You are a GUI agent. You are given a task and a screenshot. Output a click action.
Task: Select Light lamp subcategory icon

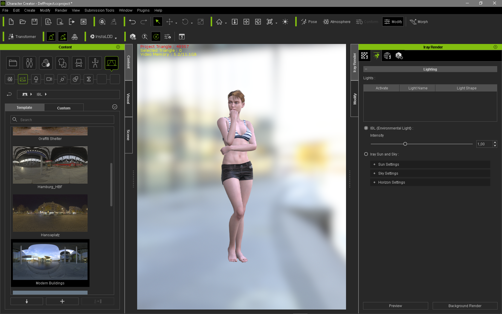point(36,79)
